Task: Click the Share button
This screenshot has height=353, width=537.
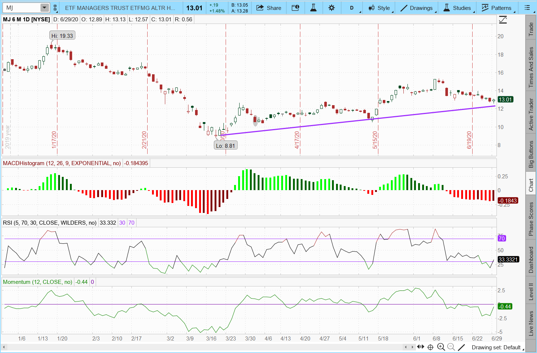Action: click(x=269, y=8)
